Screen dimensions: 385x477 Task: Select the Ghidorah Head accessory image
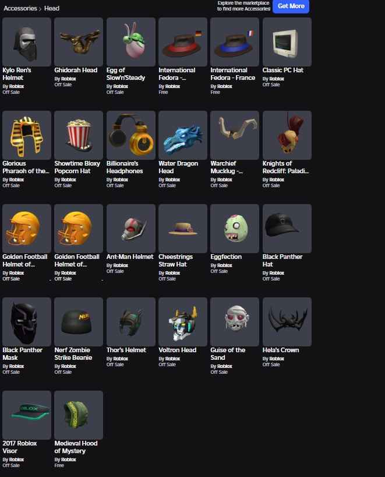(x=79, y=42)
